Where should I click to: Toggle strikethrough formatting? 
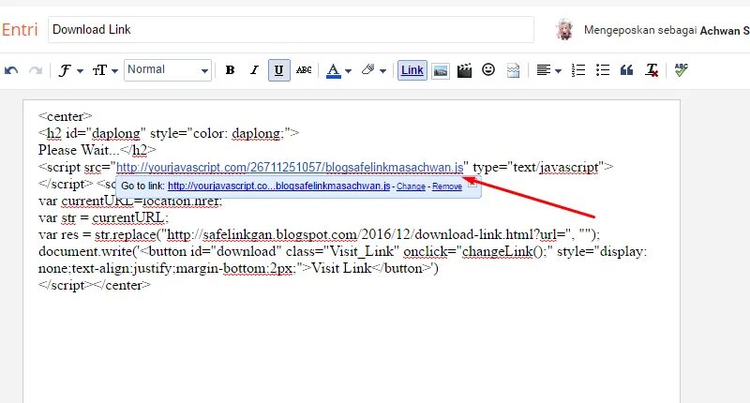click(x=304, y=70)
